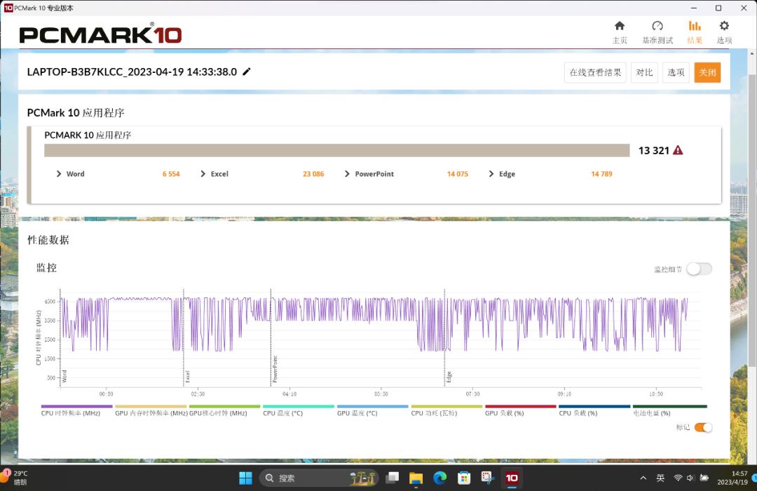Click the GPU 负载 (%) red legend swatch
The image size is (757, 491).
click(521, 406)
